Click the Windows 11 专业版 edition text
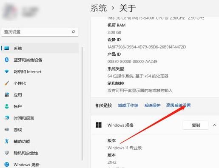 pos(125,148)
